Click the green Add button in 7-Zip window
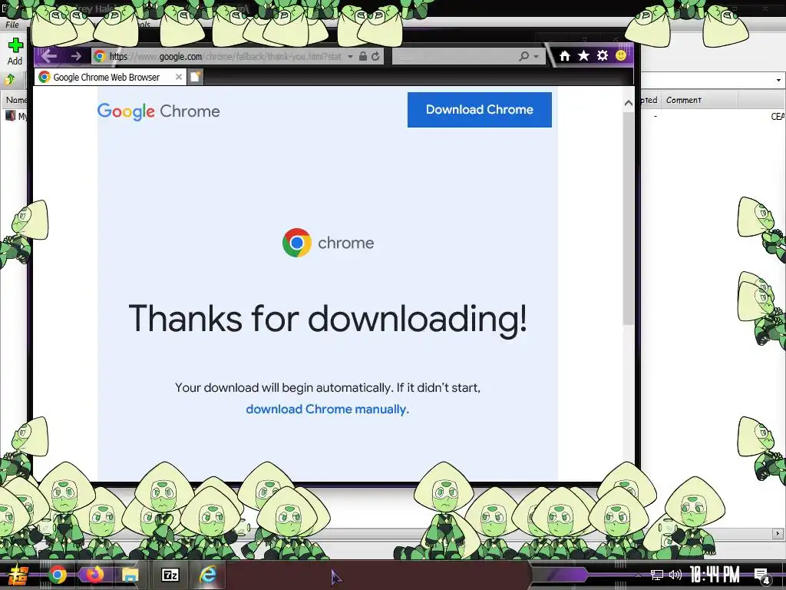 coord(15,51)
